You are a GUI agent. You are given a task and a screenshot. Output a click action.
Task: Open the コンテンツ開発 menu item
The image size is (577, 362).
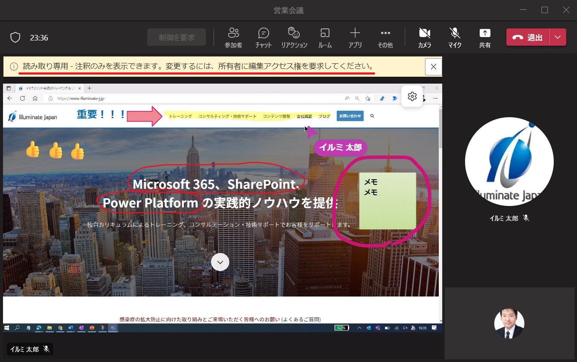point(276,116)
